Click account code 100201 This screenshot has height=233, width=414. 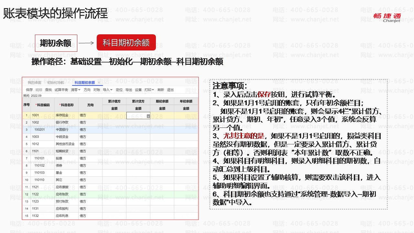pyautogui.click(x=40, y=130)
